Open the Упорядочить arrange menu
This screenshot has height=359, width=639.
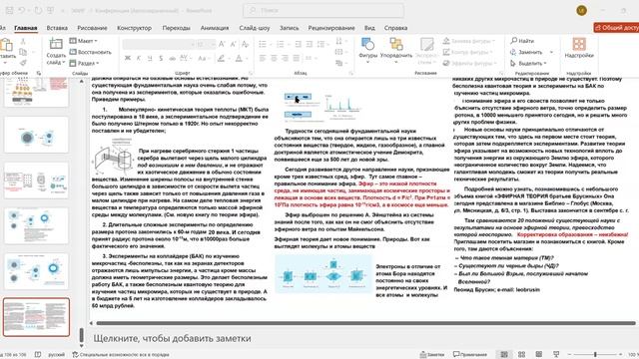(396, 50)
